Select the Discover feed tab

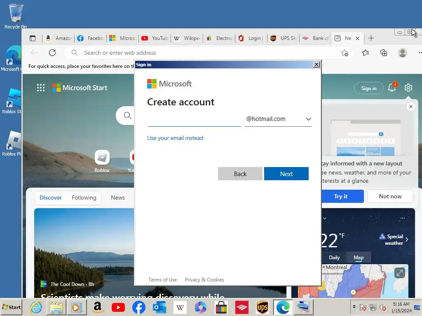click(51, 197)
